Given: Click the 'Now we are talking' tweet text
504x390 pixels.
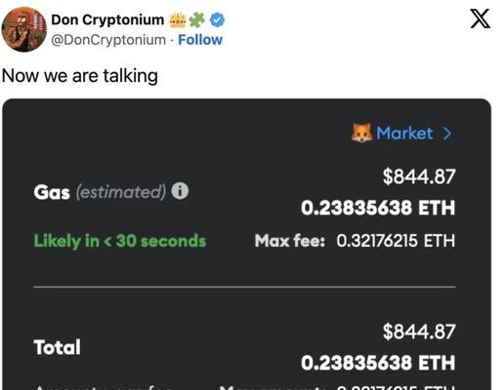Looking at the screenshot, I should pos(80,76).
